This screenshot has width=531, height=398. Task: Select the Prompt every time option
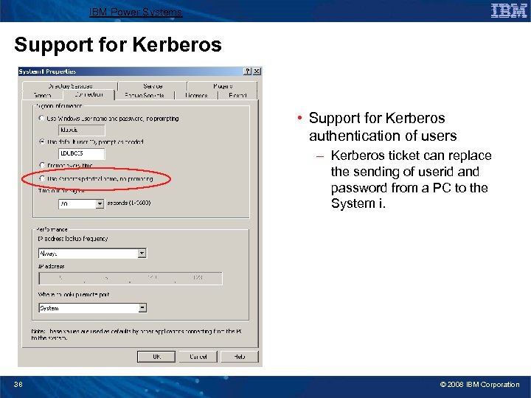tap(41, 165)
